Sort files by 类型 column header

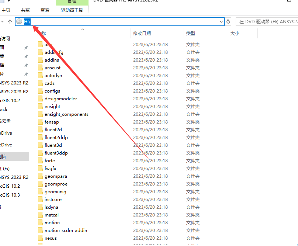[x=191, y=34]
